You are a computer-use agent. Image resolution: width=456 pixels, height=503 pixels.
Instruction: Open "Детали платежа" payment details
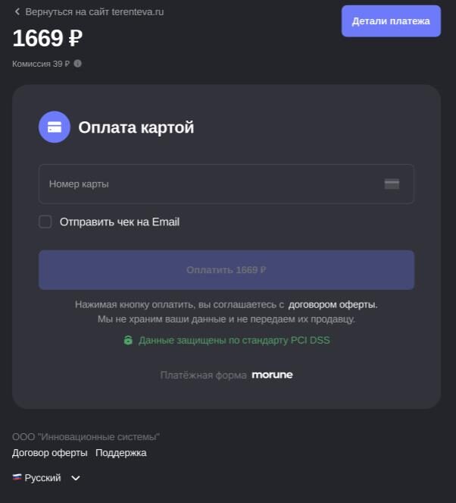[391, 21]
